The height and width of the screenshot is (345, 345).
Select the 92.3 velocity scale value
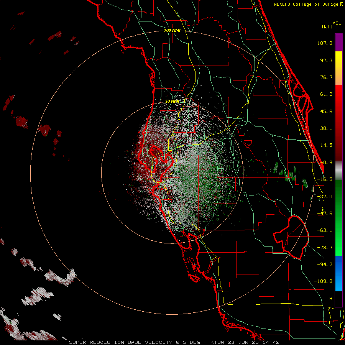pos(326,60)
